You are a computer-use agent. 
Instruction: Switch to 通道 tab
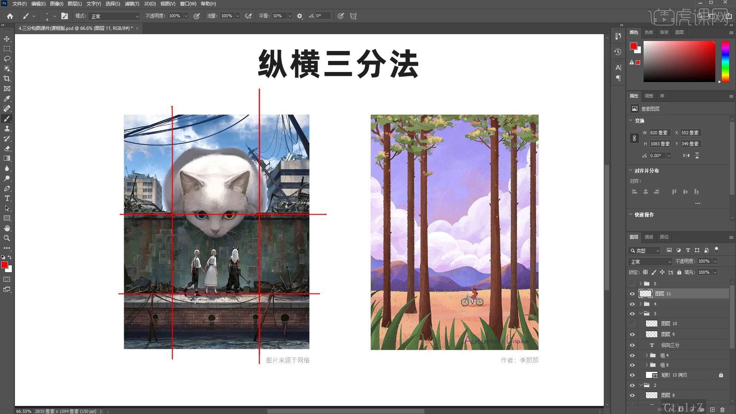coord(649,237)
